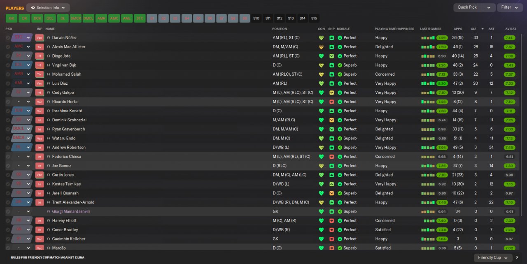The width and height of the screenshot is (527, 264).
Task: Select the AMC position slot
Action: [114, 18]
